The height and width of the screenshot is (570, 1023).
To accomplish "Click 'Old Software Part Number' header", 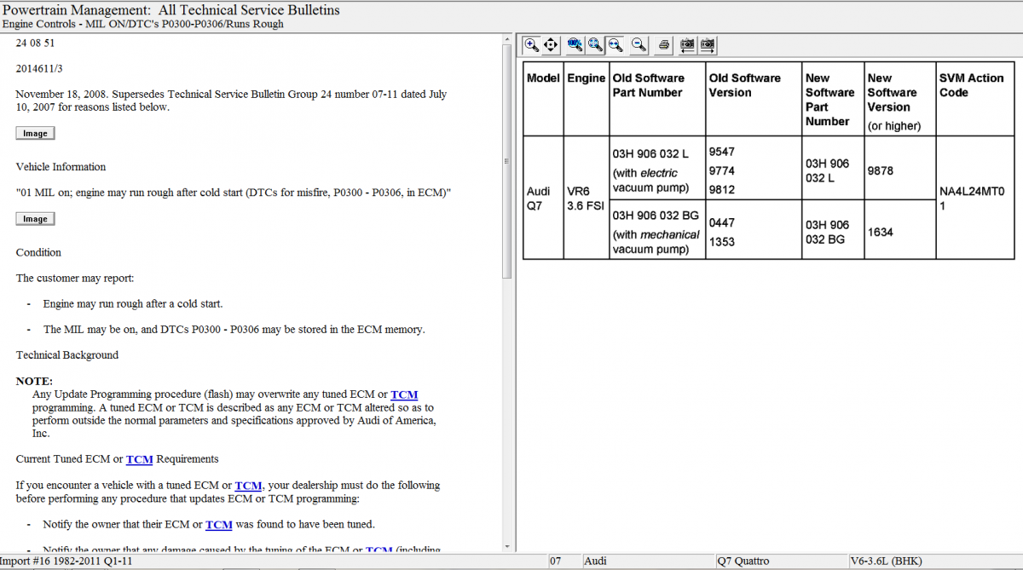I will (x=649, y=85).
